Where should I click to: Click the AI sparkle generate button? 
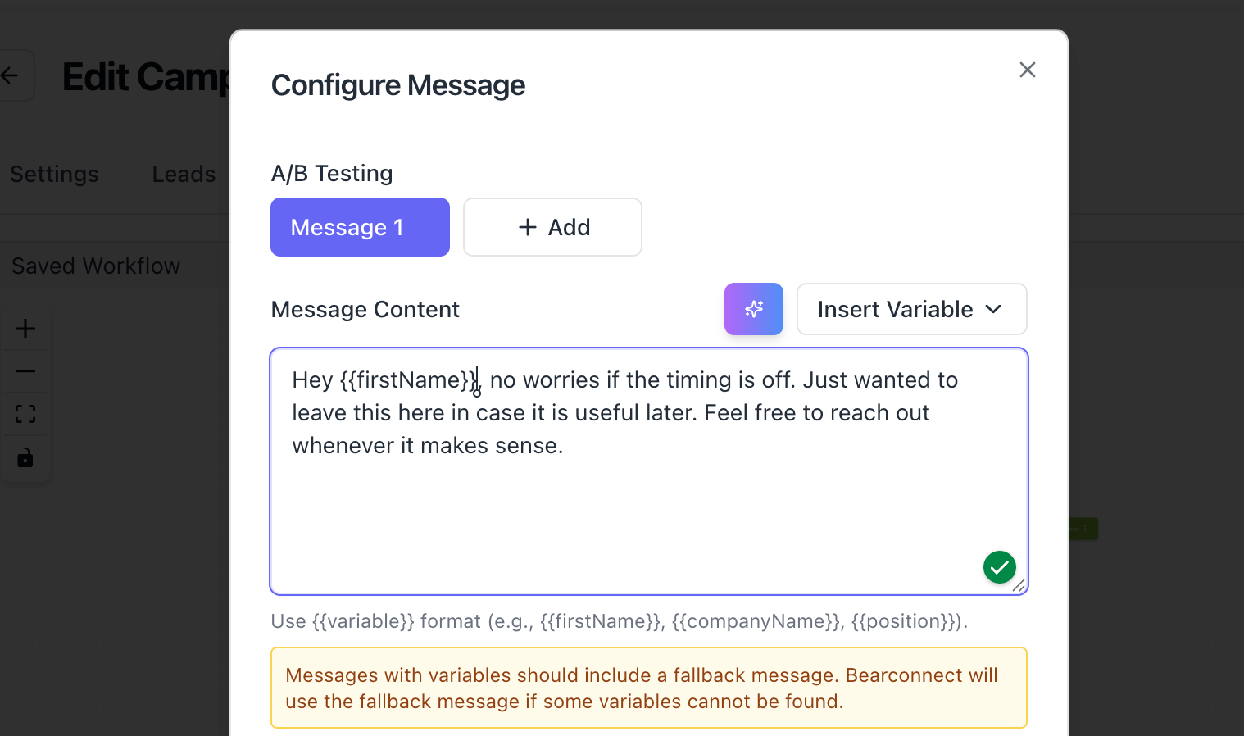point(753,309)
